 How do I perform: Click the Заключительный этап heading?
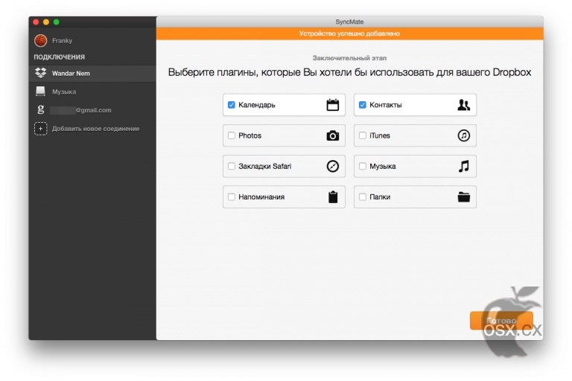click(349, 58)
